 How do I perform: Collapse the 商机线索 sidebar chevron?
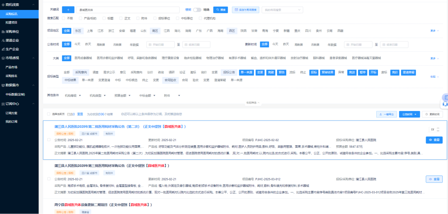34,5
